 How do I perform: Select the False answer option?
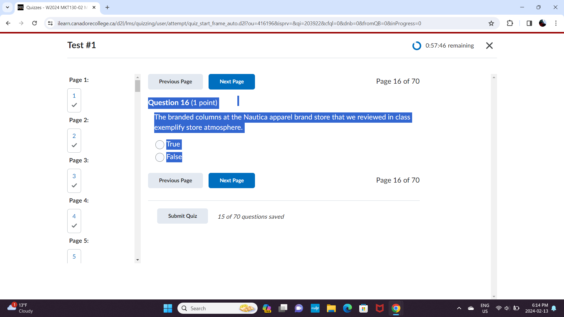coord(160,157)
